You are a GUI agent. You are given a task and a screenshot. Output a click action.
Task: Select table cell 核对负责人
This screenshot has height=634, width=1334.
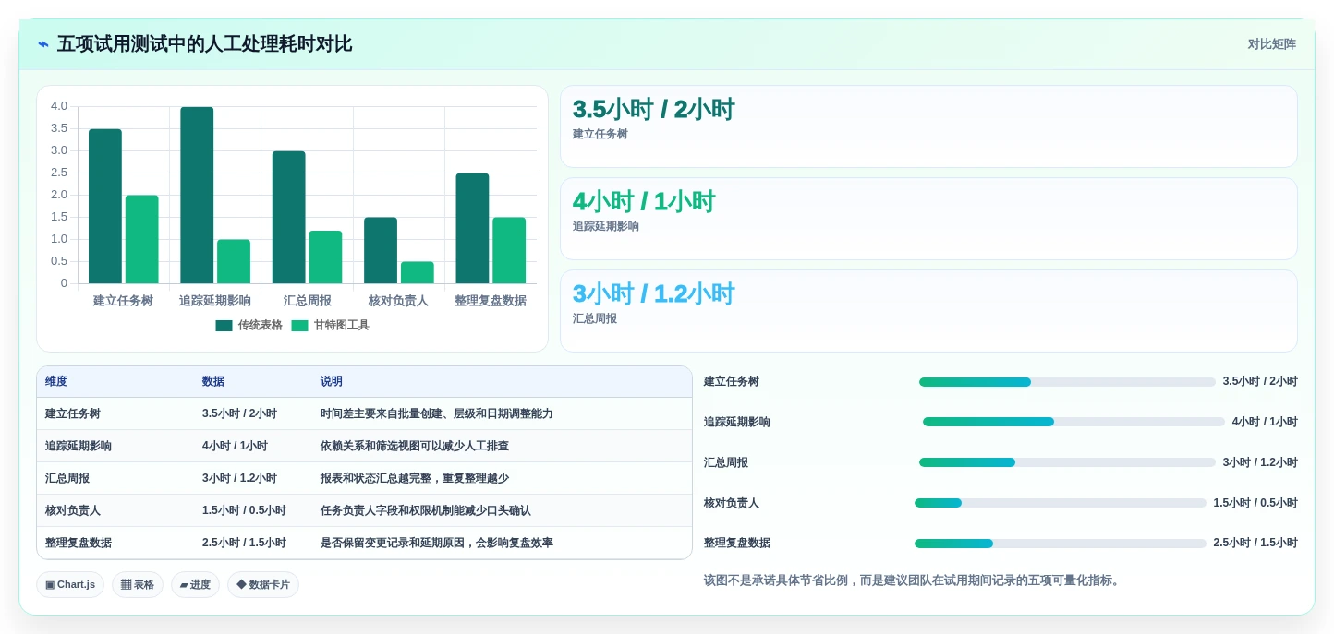click(x=73, y=510)
